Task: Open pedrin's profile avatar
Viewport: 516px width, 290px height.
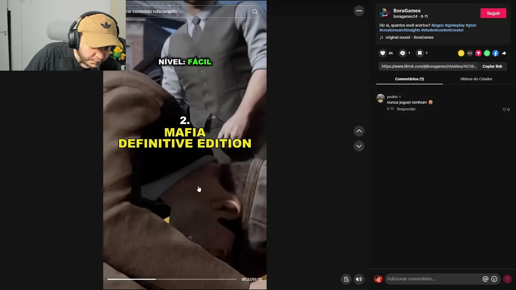Action: (x=381, y=98)
